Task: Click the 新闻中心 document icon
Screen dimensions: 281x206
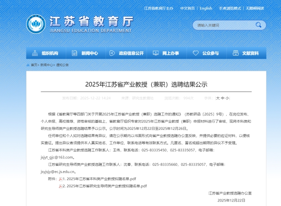Action: [x=74, y=53]
